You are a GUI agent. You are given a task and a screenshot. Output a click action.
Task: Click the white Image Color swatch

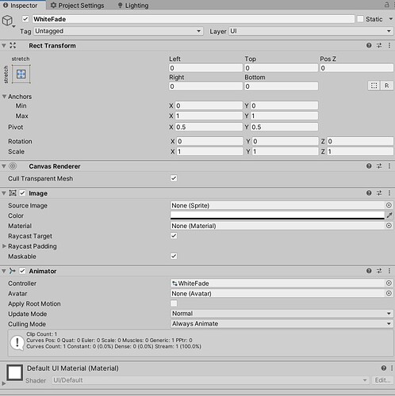278,215
